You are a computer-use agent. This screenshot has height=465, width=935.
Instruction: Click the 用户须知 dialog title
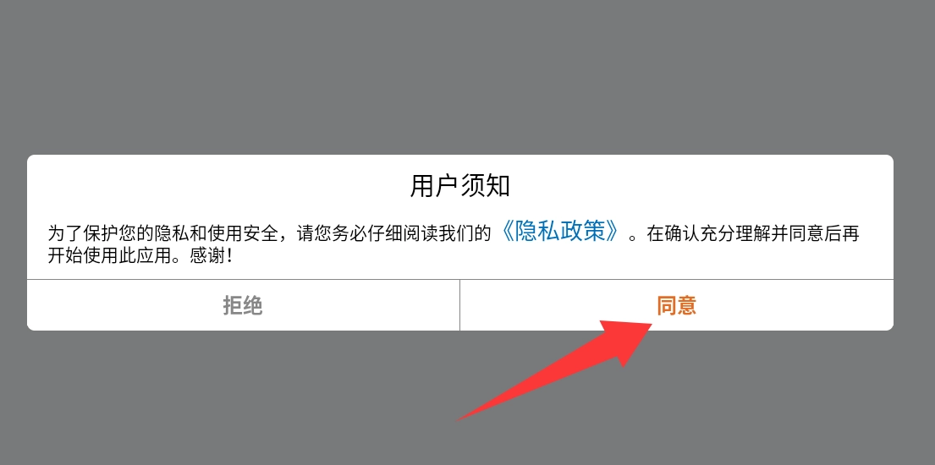(x=459, y=187)
